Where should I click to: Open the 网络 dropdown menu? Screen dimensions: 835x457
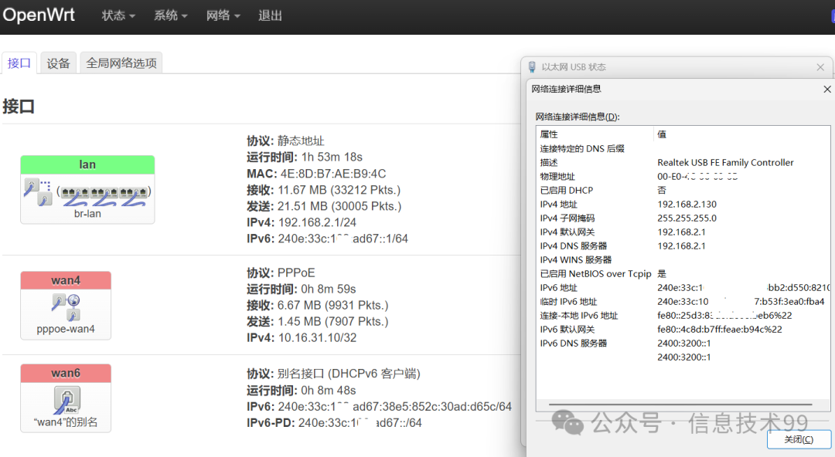223,15
